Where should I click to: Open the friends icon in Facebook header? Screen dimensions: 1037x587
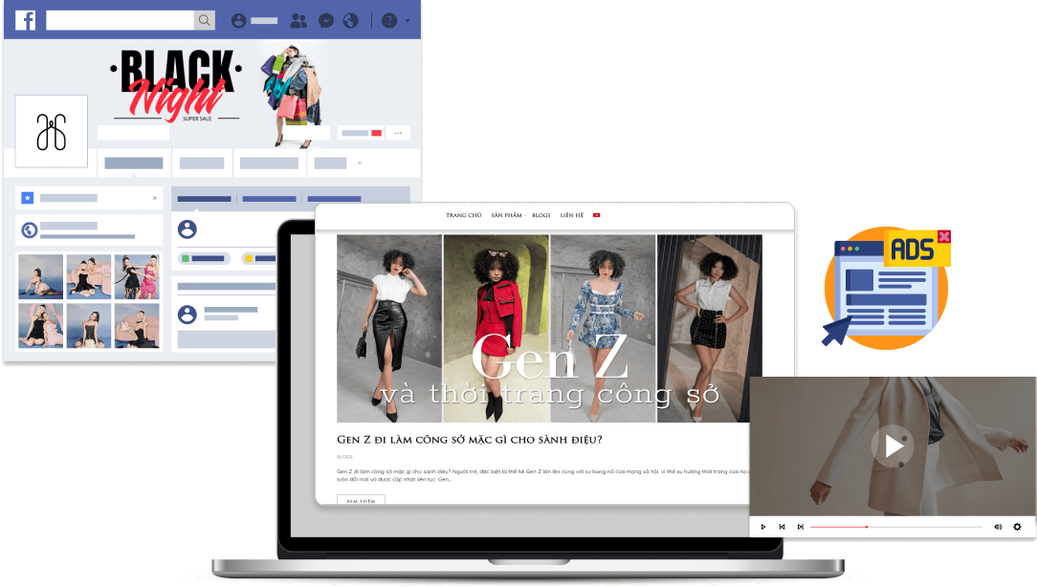tap(298, 20)
